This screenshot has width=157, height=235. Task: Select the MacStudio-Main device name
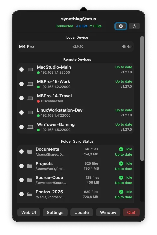tap(54, 67)
